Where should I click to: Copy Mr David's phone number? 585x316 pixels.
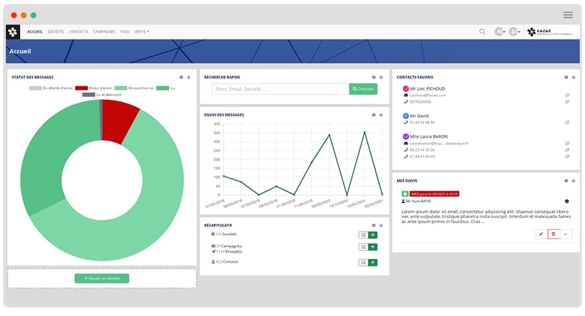[567, 122]
